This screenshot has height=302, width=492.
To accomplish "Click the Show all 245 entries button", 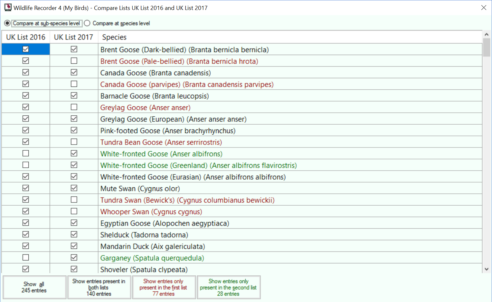I will click(x=34, y=287).
